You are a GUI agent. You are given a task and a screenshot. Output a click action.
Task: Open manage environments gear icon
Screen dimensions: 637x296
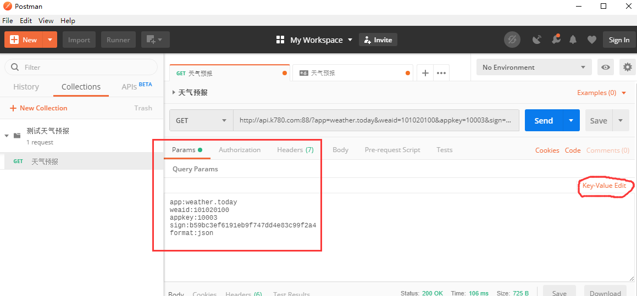click(628, 68)
